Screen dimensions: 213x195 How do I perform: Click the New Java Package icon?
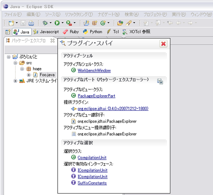(x=95, y=23)
